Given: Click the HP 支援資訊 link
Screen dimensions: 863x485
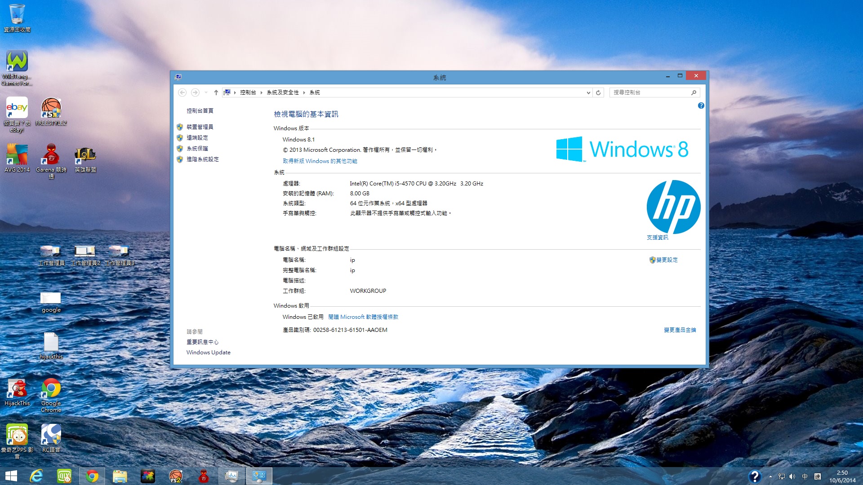Looking at the screenshot, I should coord(658,238).
